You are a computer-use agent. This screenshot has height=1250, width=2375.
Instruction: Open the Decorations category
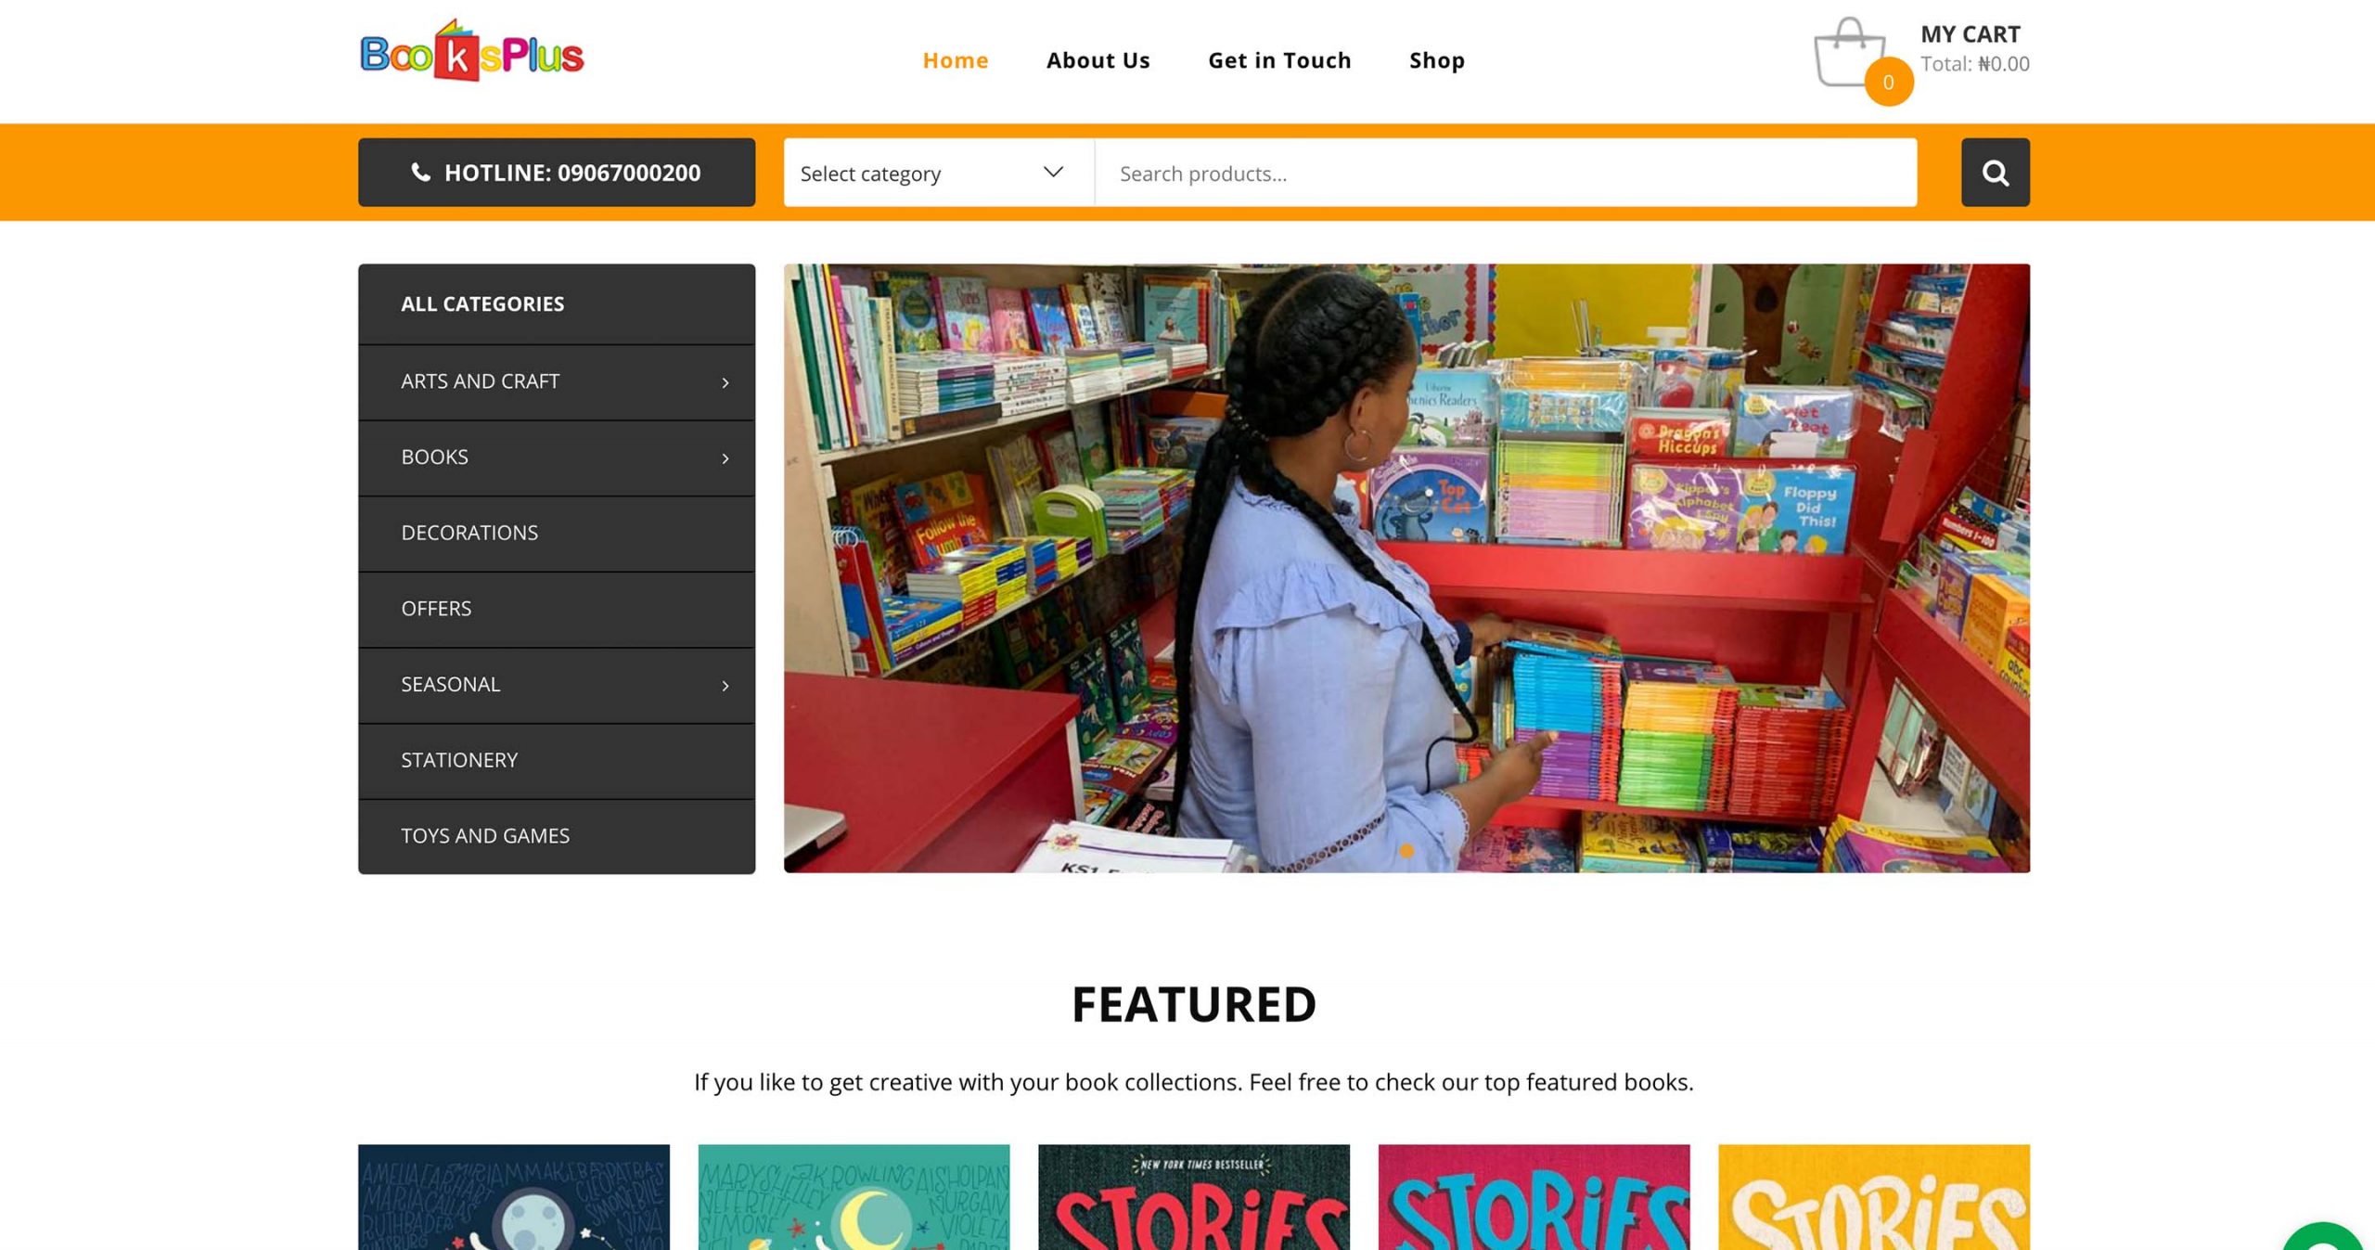(x=557, y=534)
